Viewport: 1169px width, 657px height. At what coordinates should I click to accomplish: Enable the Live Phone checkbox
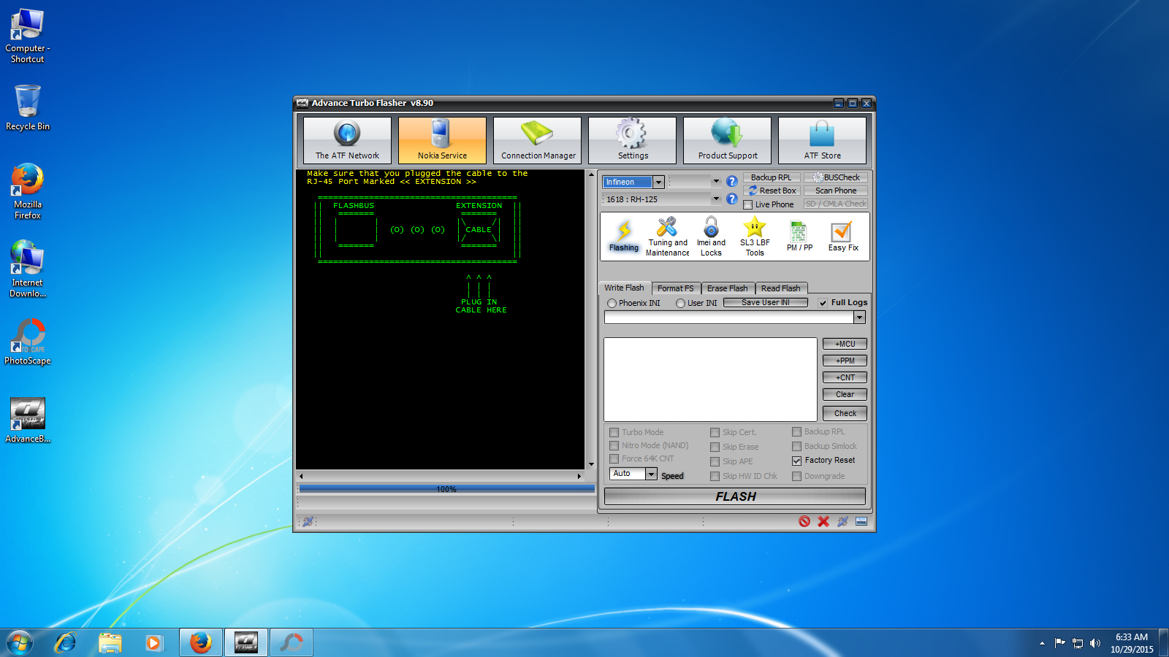[x=748, y=204]
